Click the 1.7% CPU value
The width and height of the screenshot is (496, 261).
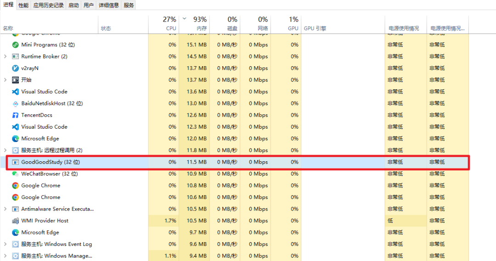[x=170, y=221]
